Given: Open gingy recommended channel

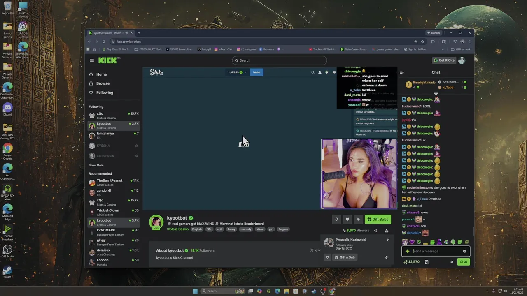Looking at the screenshot, I should tap(114, 242).
